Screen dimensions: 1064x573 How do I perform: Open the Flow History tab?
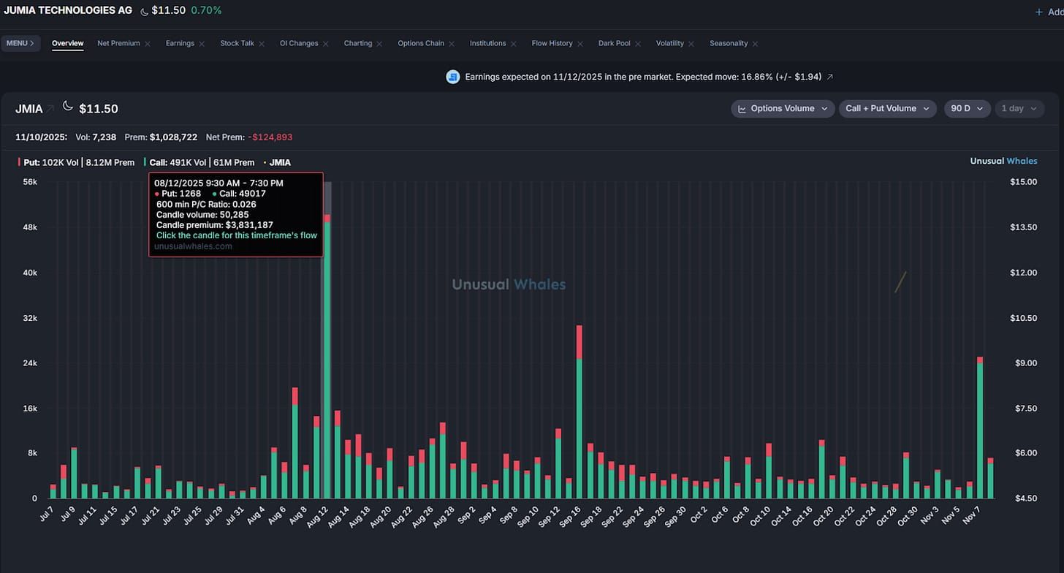click(552, 44)
